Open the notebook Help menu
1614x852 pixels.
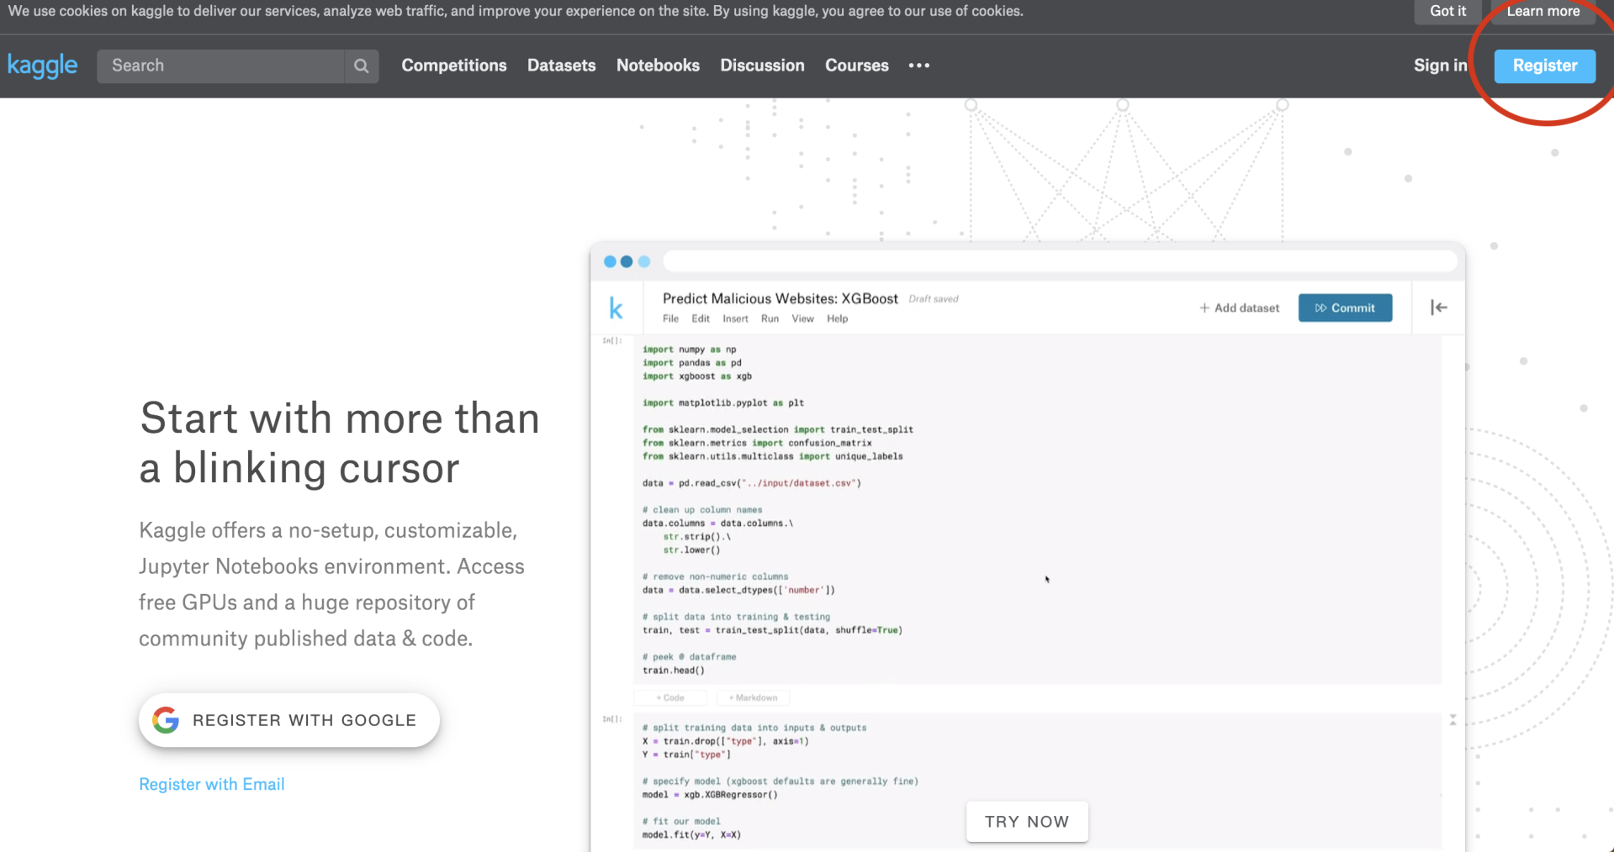pyautogui.click(x=837, y=318)
